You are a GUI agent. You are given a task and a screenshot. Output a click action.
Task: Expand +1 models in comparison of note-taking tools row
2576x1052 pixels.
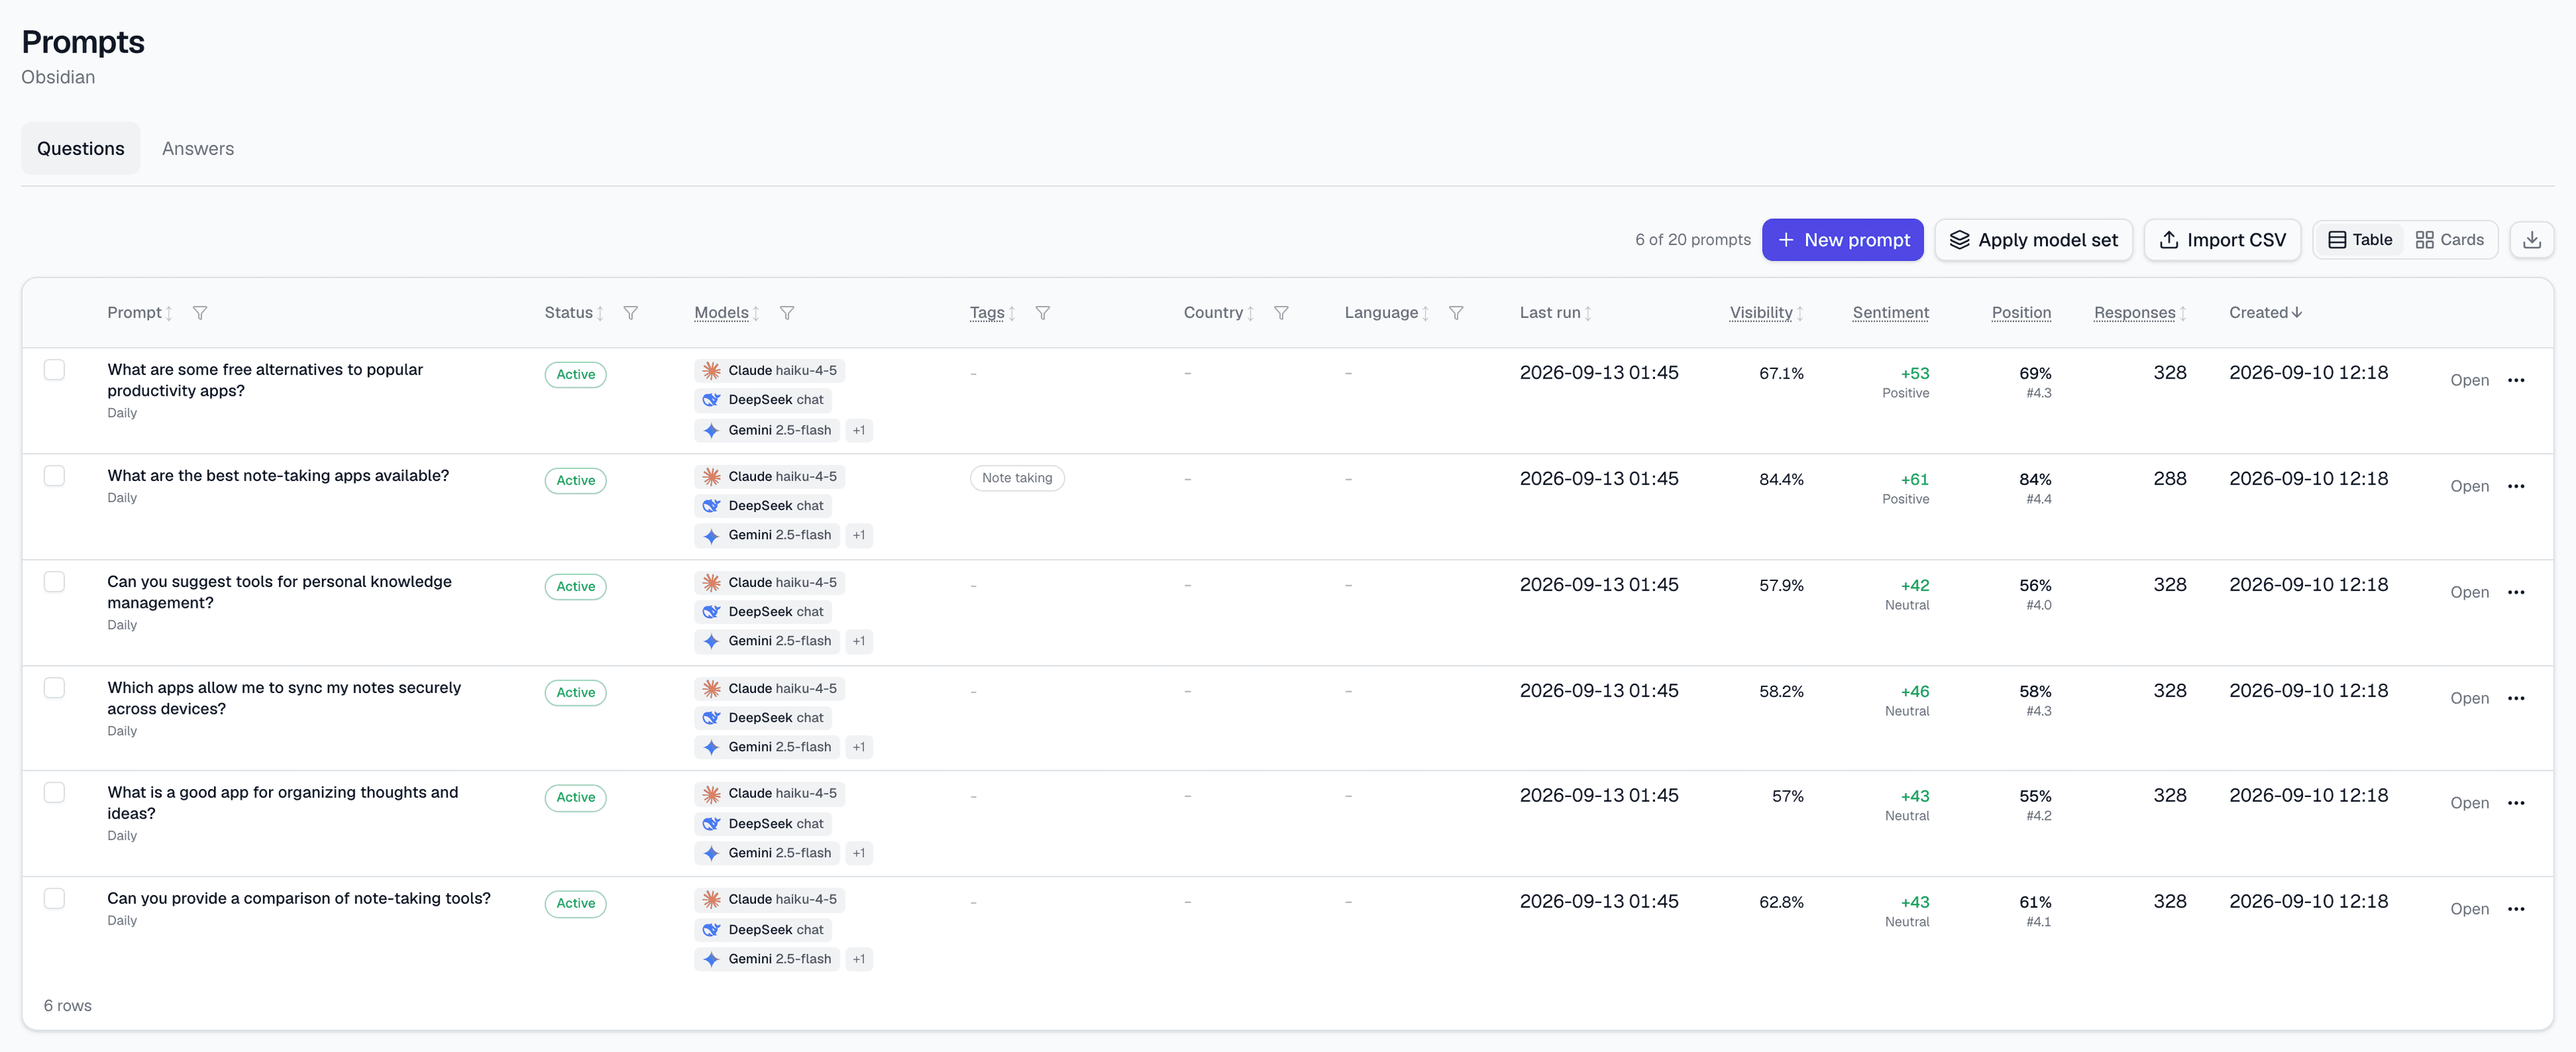click(859, 959)
